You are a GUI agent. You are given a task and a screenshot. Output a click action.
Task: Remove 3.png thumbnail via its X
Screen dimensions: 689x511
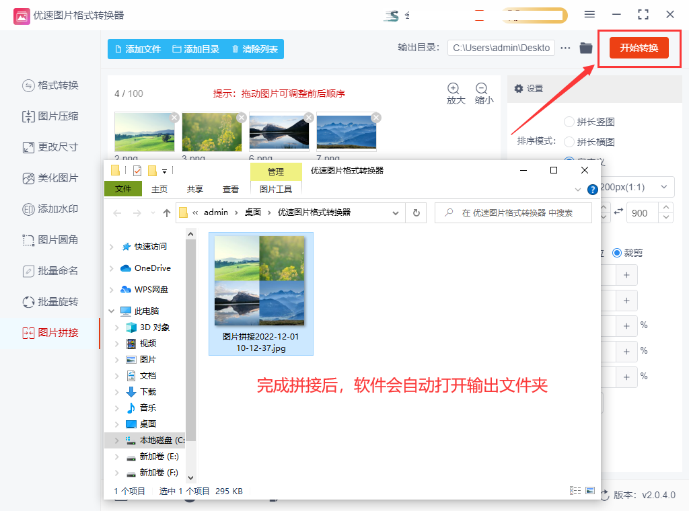pos(242,118)
